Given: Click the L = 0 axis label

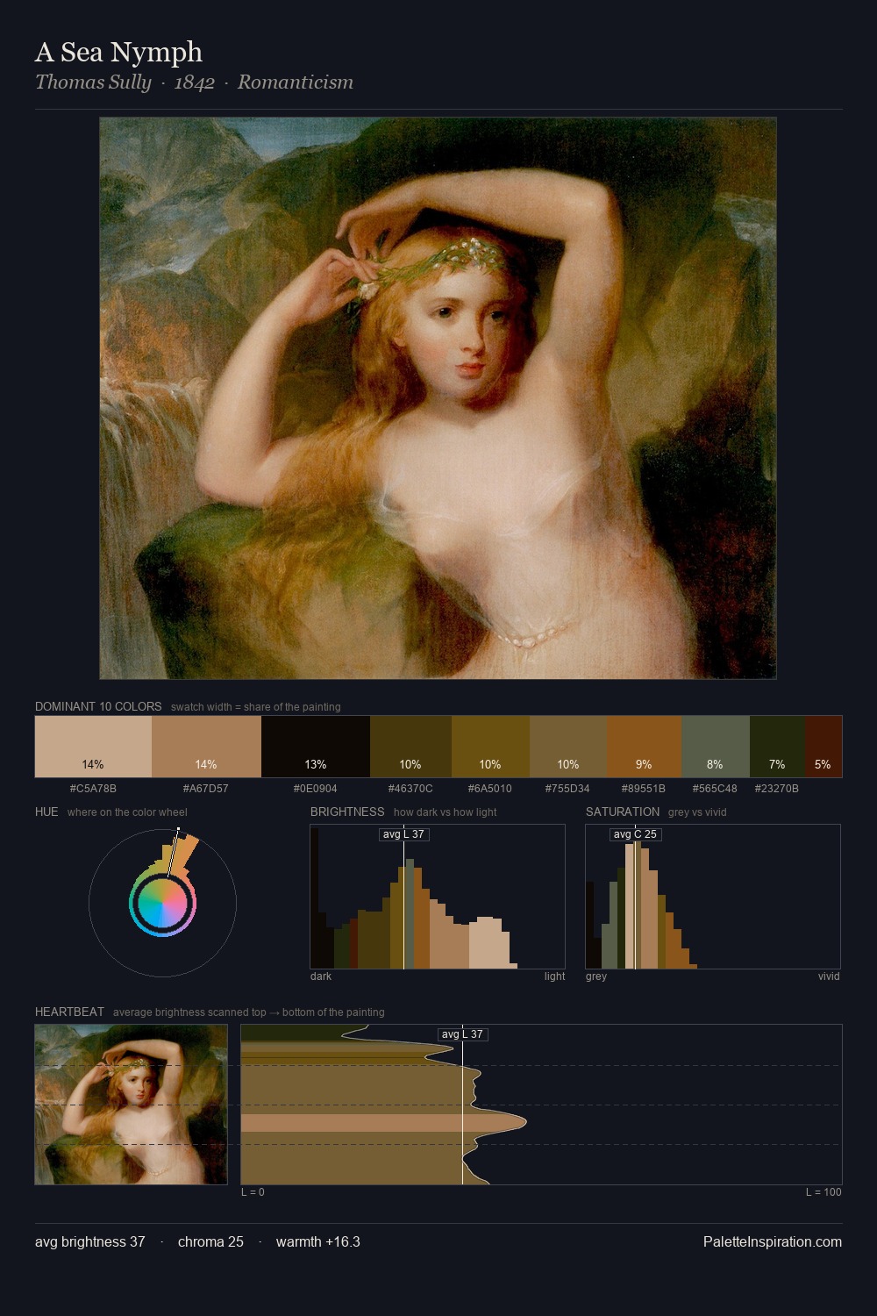Looking at the screenshot, I should pyautogui.click(x=253, y=1192).
